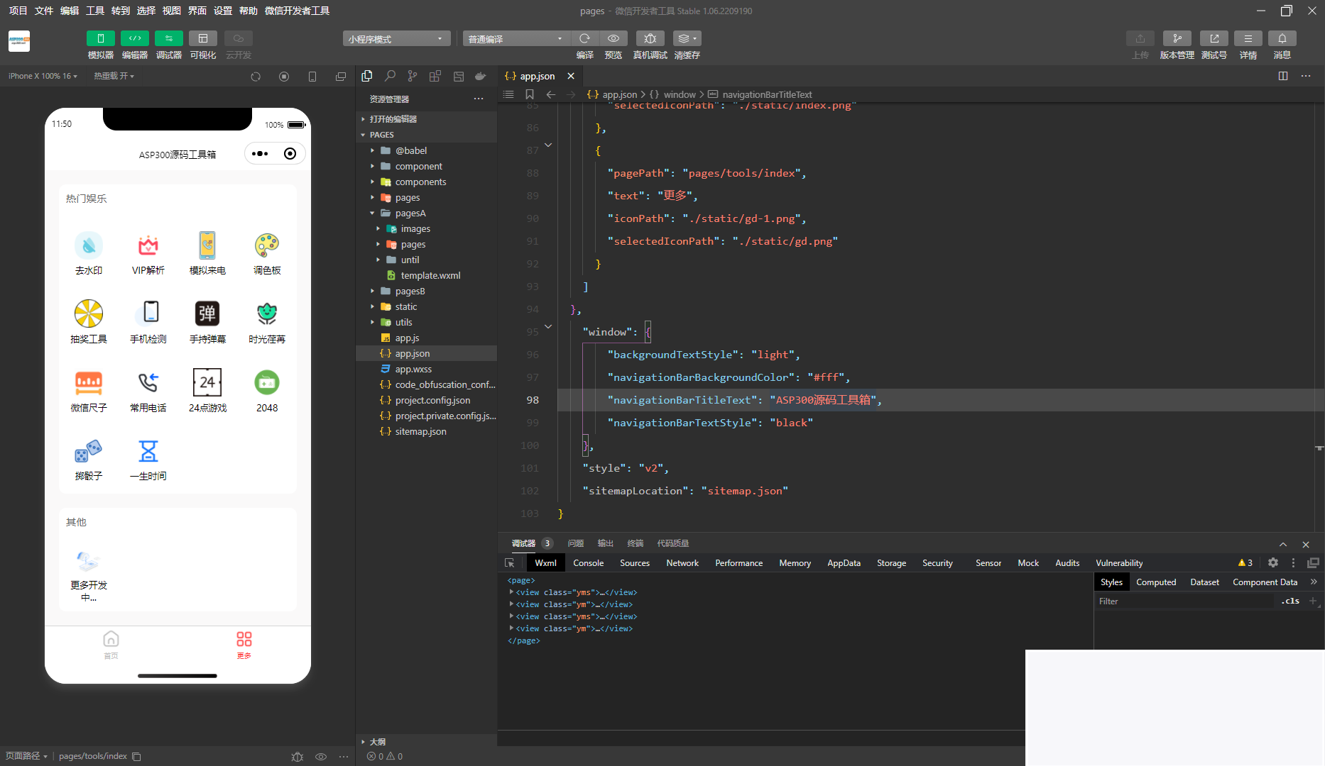Toggle the debugger (调试器) panel button
The image size is (1325, 766).
168,39
